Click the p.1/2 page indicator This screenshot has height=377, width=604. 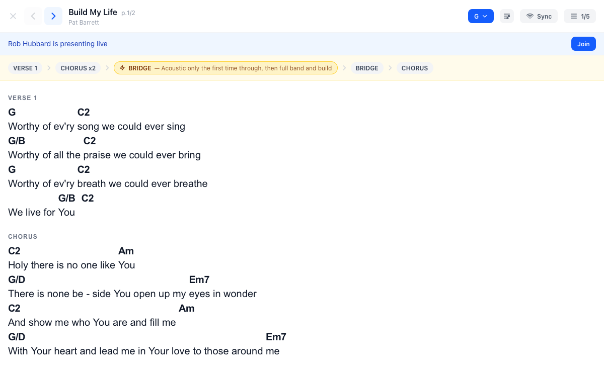click(128, 13)
